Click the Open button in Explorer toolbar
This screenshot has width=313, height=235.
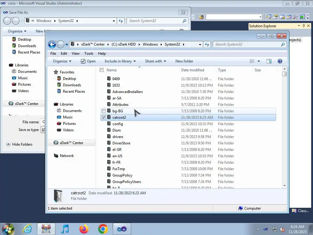88,61
